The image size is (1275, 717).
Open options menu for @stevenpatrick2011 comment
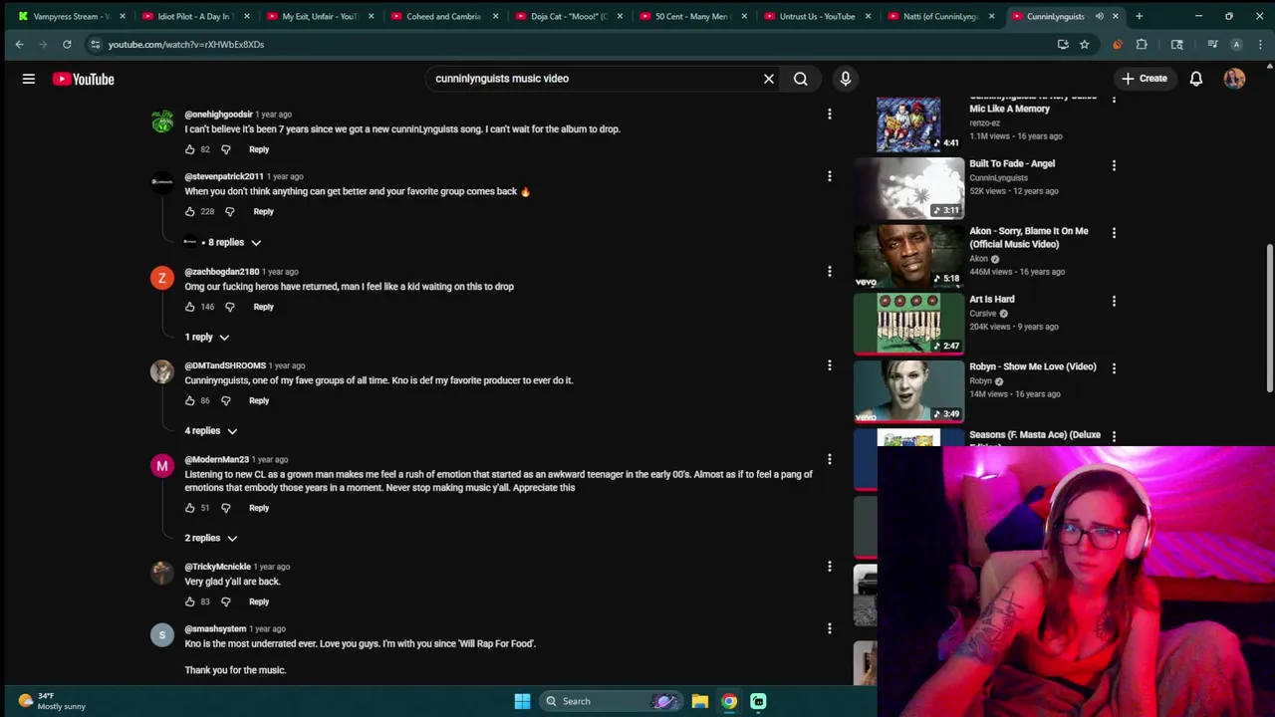(x=829, y=176)
